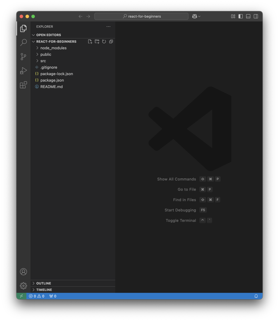Click the 'Start Debugging' hint text

tap(180, 210)
